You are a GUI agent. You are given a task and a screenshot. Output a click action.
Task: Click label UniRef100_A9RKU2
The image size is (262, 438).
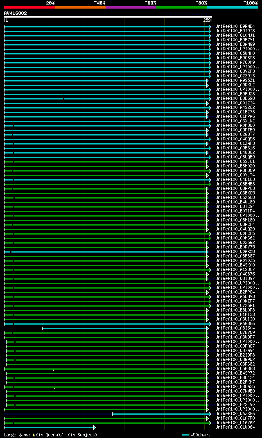point(235,85)
